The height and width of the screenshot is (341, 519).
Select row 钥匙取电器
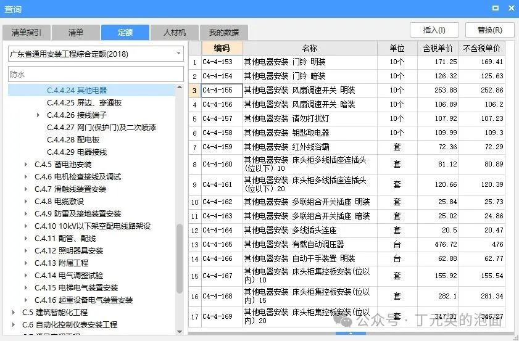[x=347, y=133]
